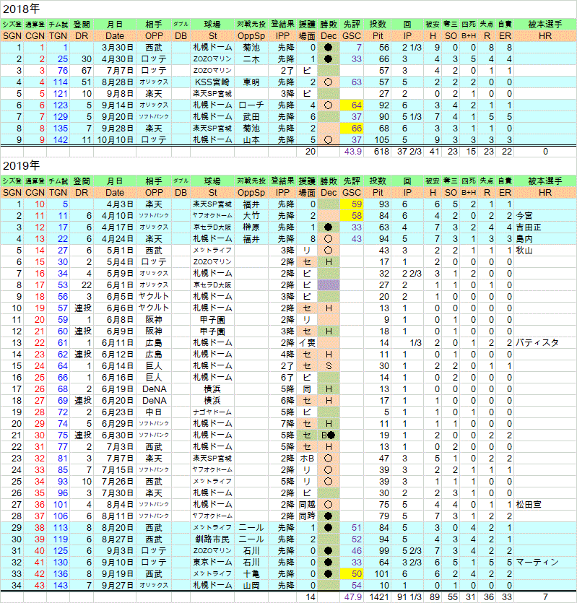The height and width of the screenshot is (603, 577).
Task: Click the KSS宮崎 stadium cell
Action: [x=212, y=82]
